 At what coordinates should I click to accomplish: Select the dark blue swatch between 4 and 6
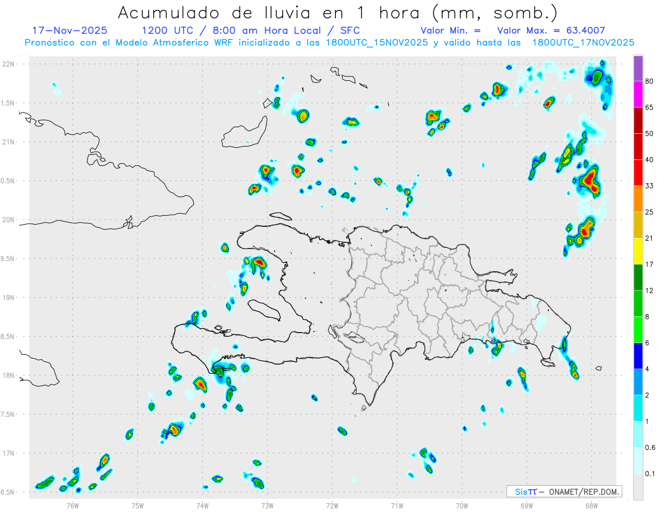(x=638, y=355)
